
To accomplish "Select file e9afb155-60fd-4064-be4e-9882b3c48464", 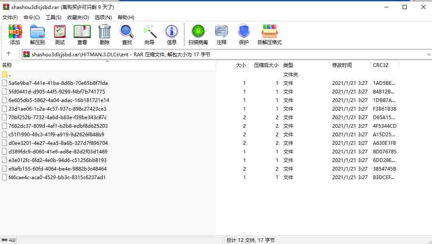I will pos(57,169).
